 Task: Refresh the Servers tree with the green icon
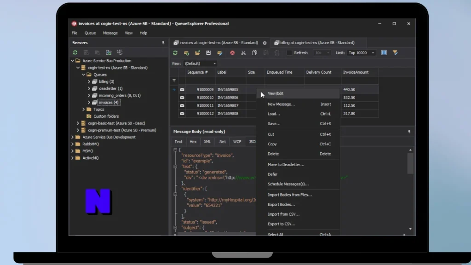[x=75, y=52]
